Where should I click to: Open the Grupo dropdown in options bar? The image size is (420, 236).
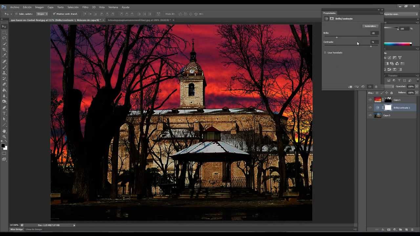tap(42, 14)
